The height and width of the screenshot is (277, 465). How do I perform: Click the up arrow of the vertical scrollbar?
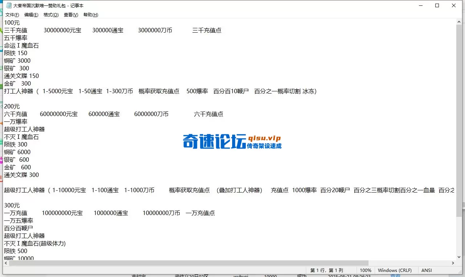pyautogui.click(x=458, y=21)
